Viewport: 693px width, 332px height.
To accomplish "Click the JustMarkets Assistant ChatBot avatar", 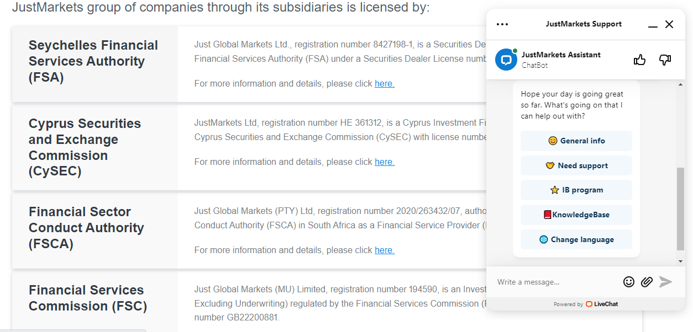I will (505, 60).
